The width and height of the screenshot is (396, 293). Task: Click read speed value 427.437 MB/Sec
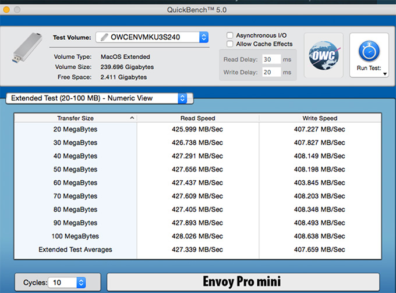click(x=197, y=183)
